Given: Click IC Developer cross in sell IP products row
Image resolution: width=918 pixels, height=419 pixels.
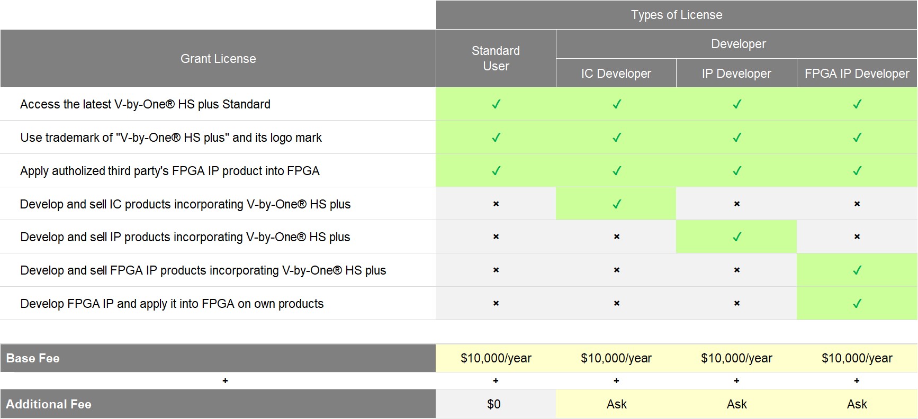Looking at the screenshot, I should click(617, 236).
